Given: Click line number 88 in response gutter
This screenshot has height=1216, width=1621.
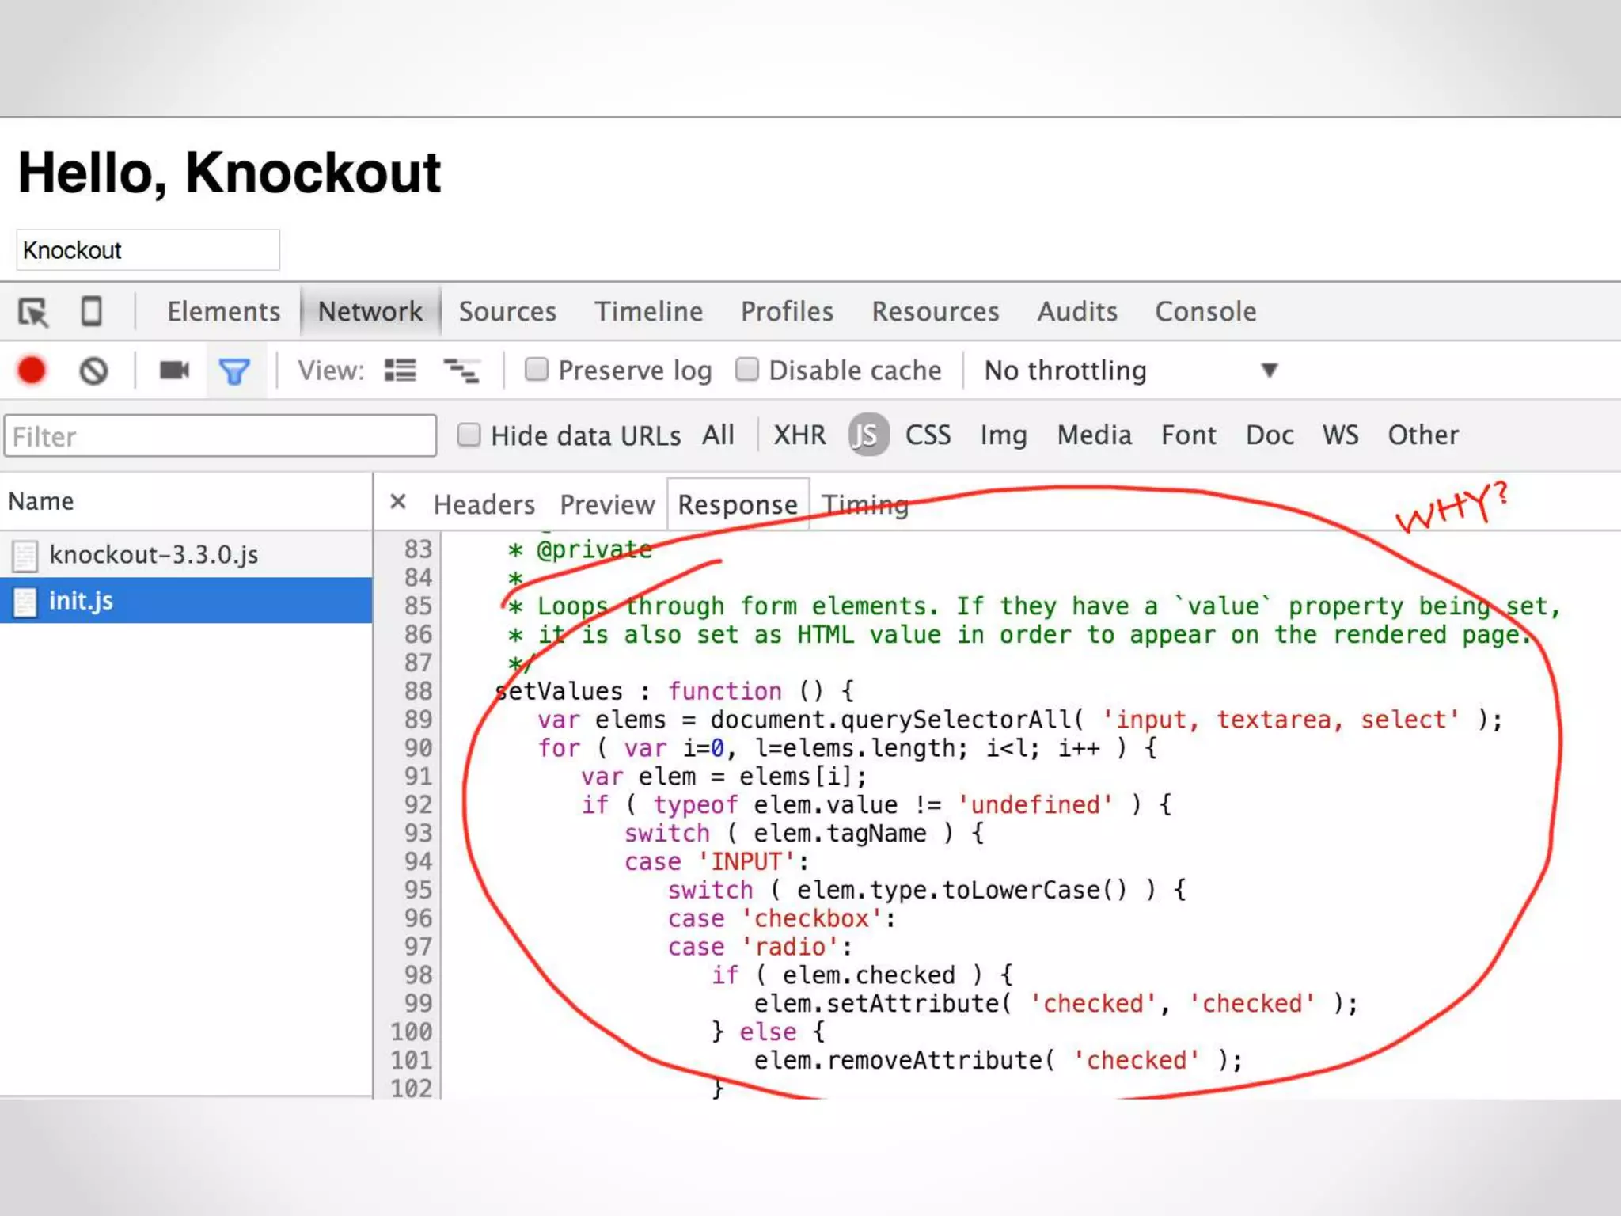Looking at the screenshot, I should [x=417, y=691].
